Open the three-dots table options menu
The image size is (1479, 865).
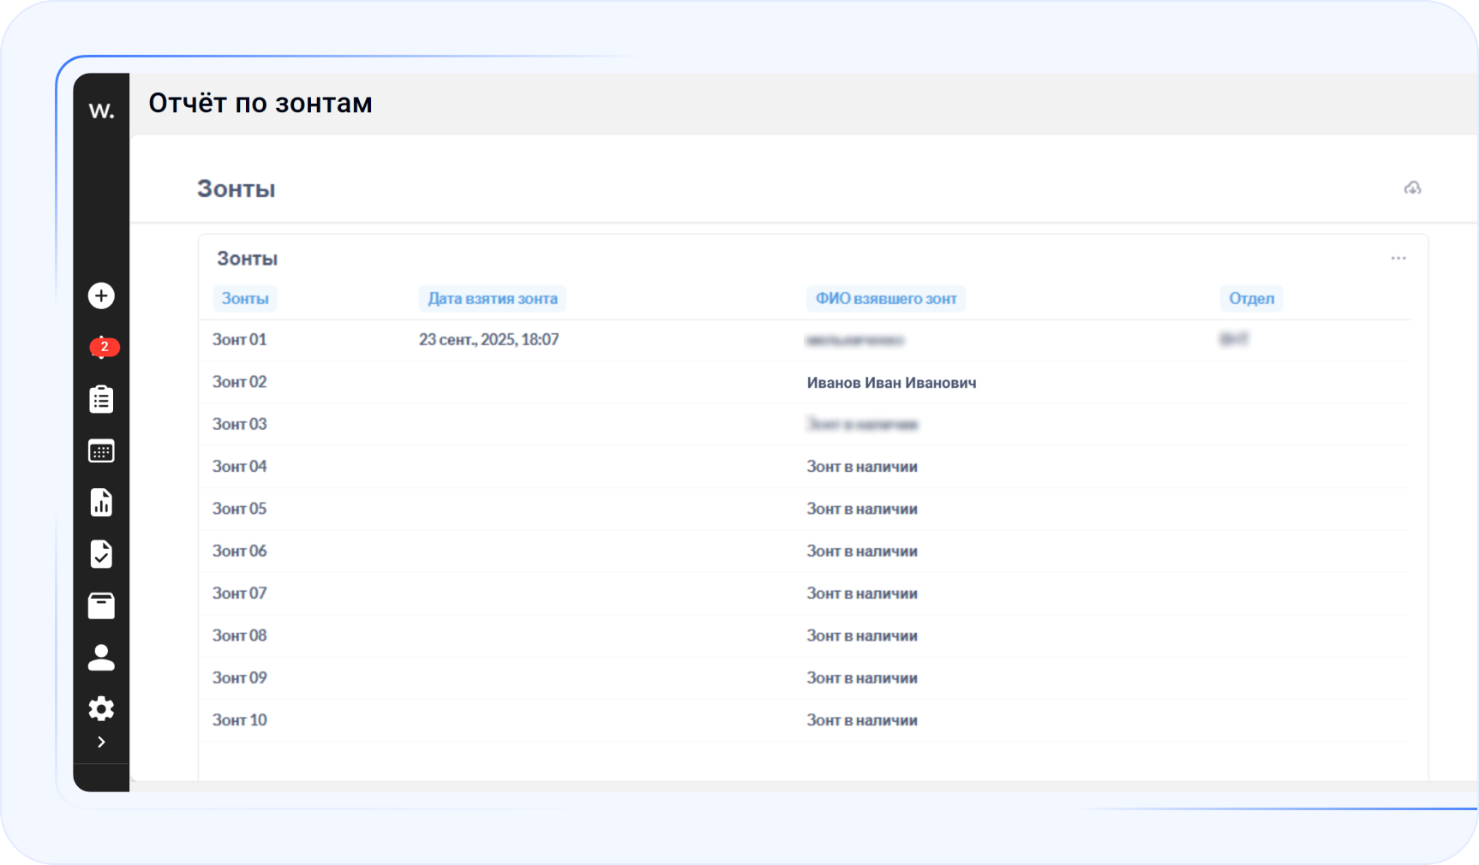1398,258
